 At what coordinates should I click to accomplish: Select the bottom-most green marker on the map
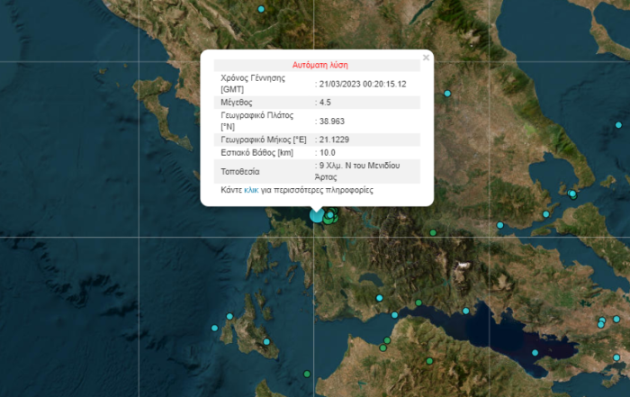pyautogui.click(x=307, y=374)
